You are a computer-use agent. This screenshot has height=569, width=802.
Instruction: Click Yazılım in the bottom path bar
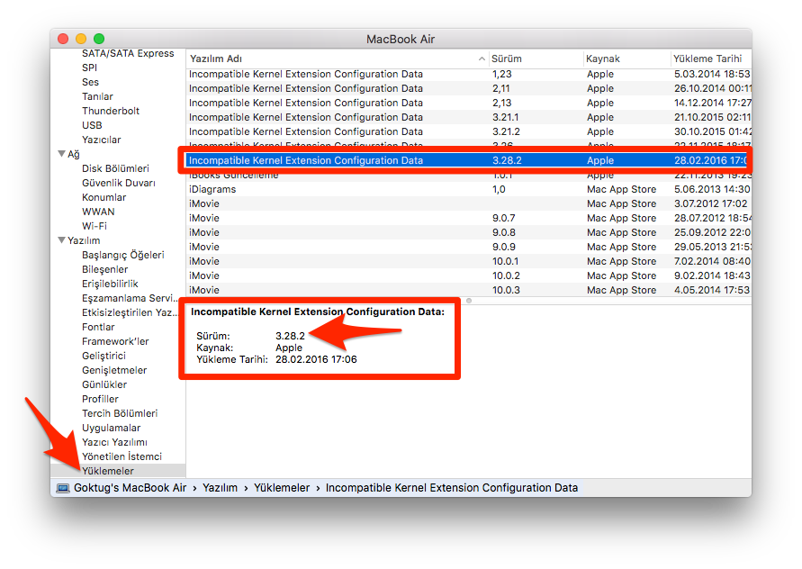[x=220, y=488]
